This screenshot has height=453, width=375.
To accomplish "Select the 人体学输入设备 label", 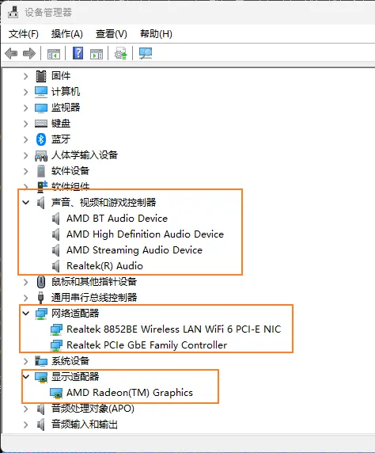I will tap(85, 155).
